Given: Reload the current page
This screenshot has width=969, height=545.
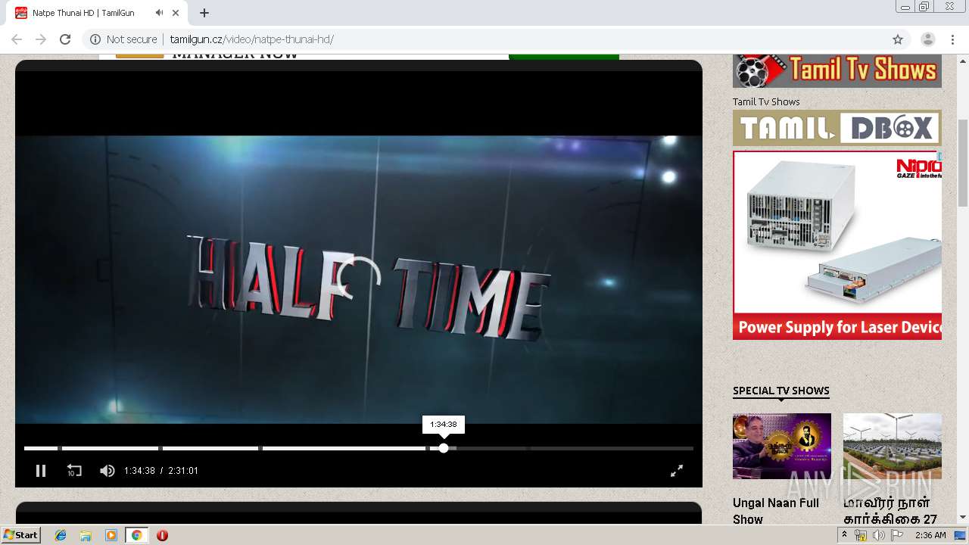Looking at the screenshot, I should click(x=65, y=39).
